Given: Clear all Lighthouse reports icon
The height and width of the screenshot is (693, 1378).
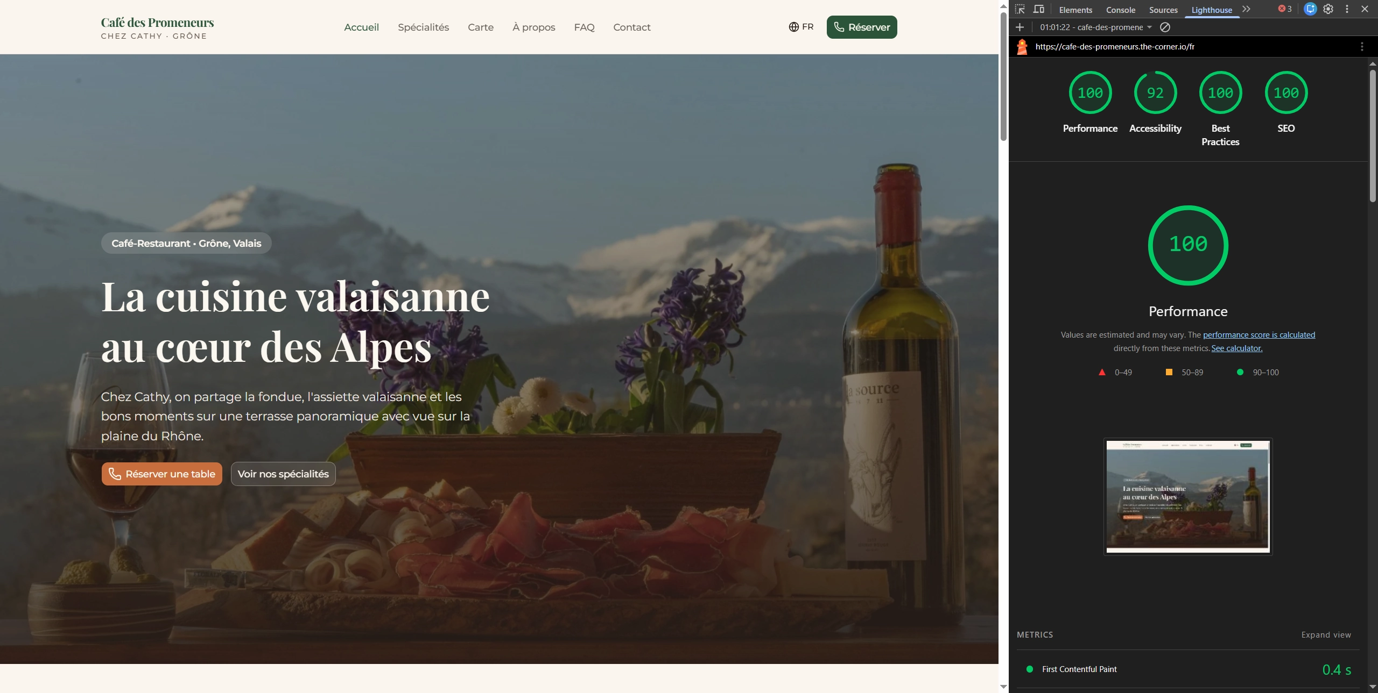Looking at the screenshot, I should tap(1165, 27).
